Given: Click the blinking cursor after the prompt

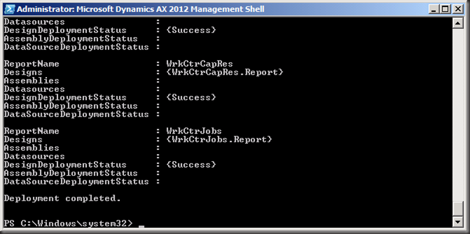Looking at the screenshot, I should tap(141, 227).
